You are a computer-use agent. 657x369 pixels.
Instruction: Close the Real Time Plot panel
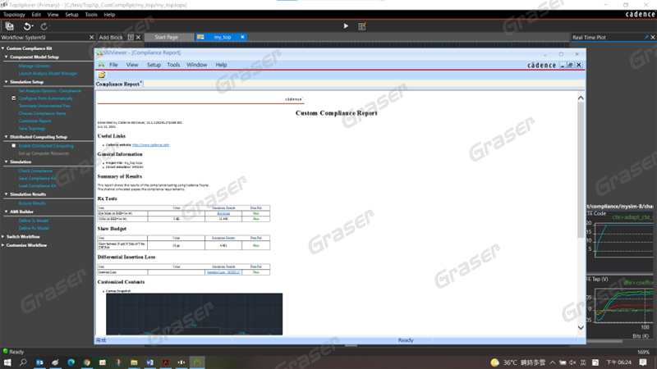[652, 37]
